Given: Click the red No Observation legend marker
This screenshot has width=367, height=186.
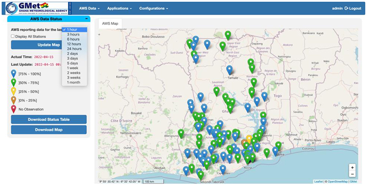Looking at the screenshot, I should (x=14, y=109).
